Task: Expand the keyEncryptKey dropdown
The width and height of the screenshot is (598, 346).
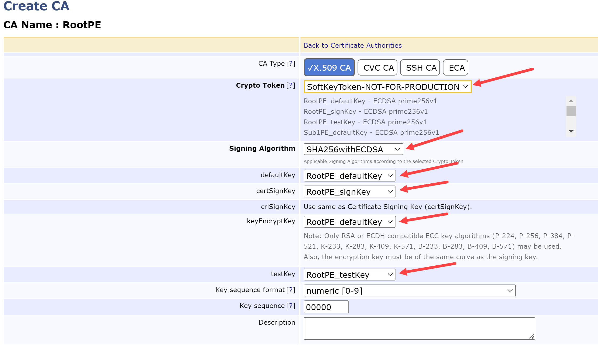Action: (x=349, y=222)
